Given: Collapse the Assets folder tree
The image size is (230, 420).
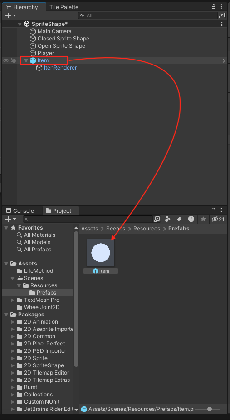Looking at the screenshot, I should click(x=6, y=264).
